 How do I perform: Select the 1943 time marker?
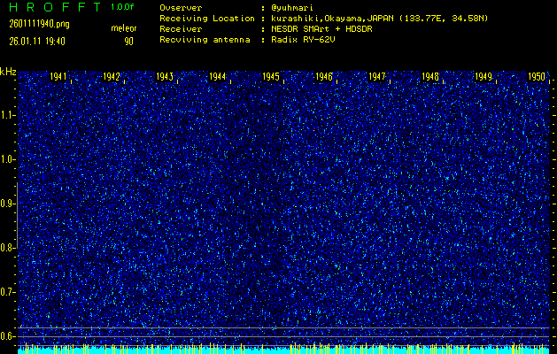pyautogui.click(x=165, y=78)
